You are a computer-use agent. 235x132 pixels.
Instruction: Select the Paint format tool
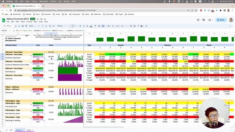coord(26,26)
